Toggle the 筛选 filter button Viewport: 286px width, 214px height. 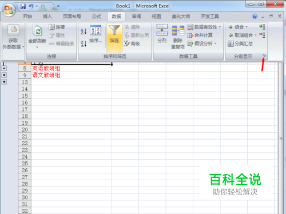pyautogui.click(x=114, y=37)
